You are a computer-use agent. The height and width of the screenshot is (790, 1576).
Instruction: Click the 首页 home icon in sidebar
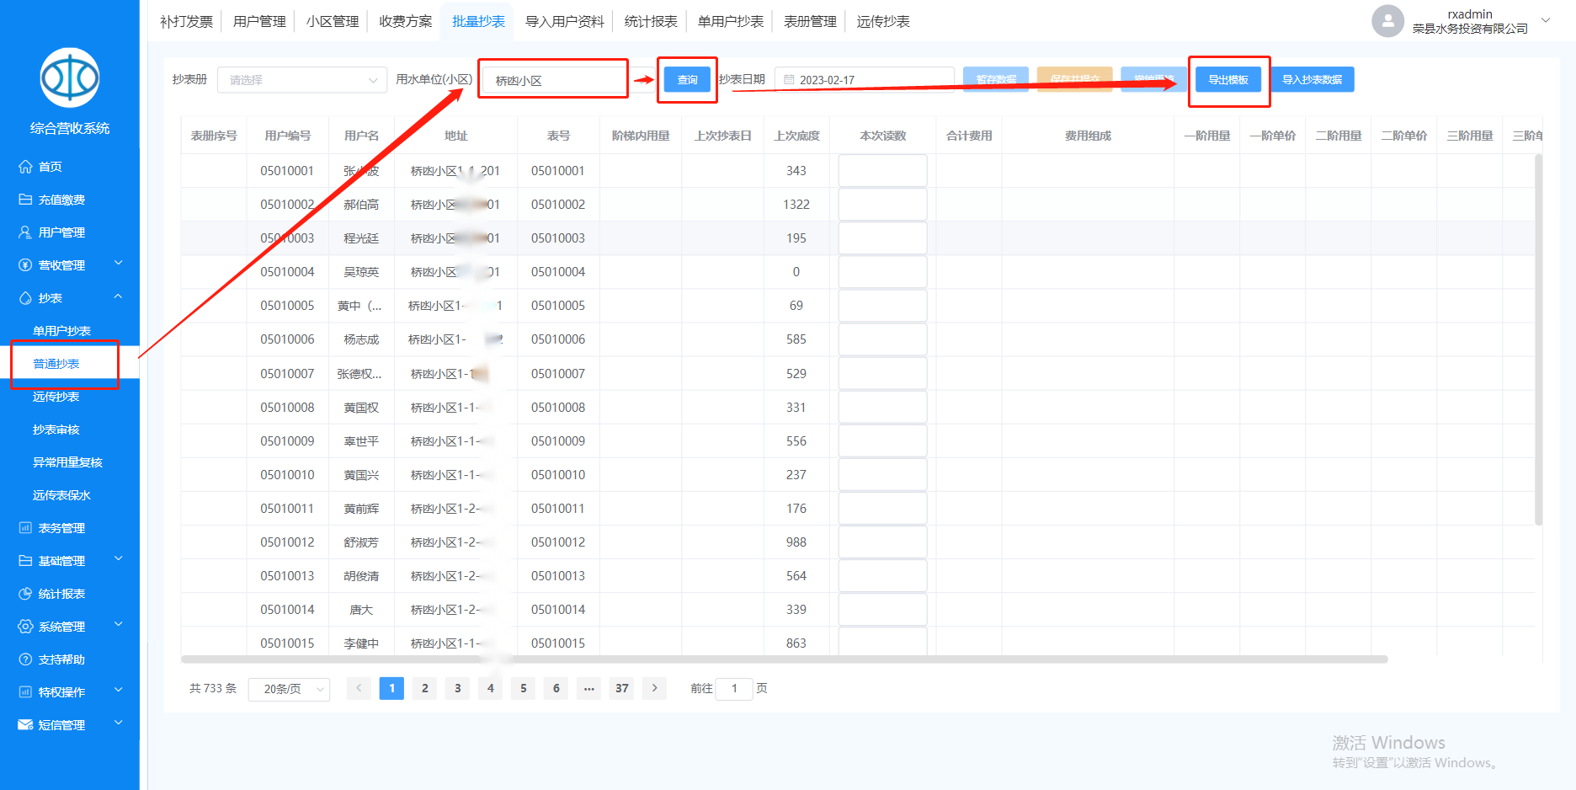[x=25, y=167]
